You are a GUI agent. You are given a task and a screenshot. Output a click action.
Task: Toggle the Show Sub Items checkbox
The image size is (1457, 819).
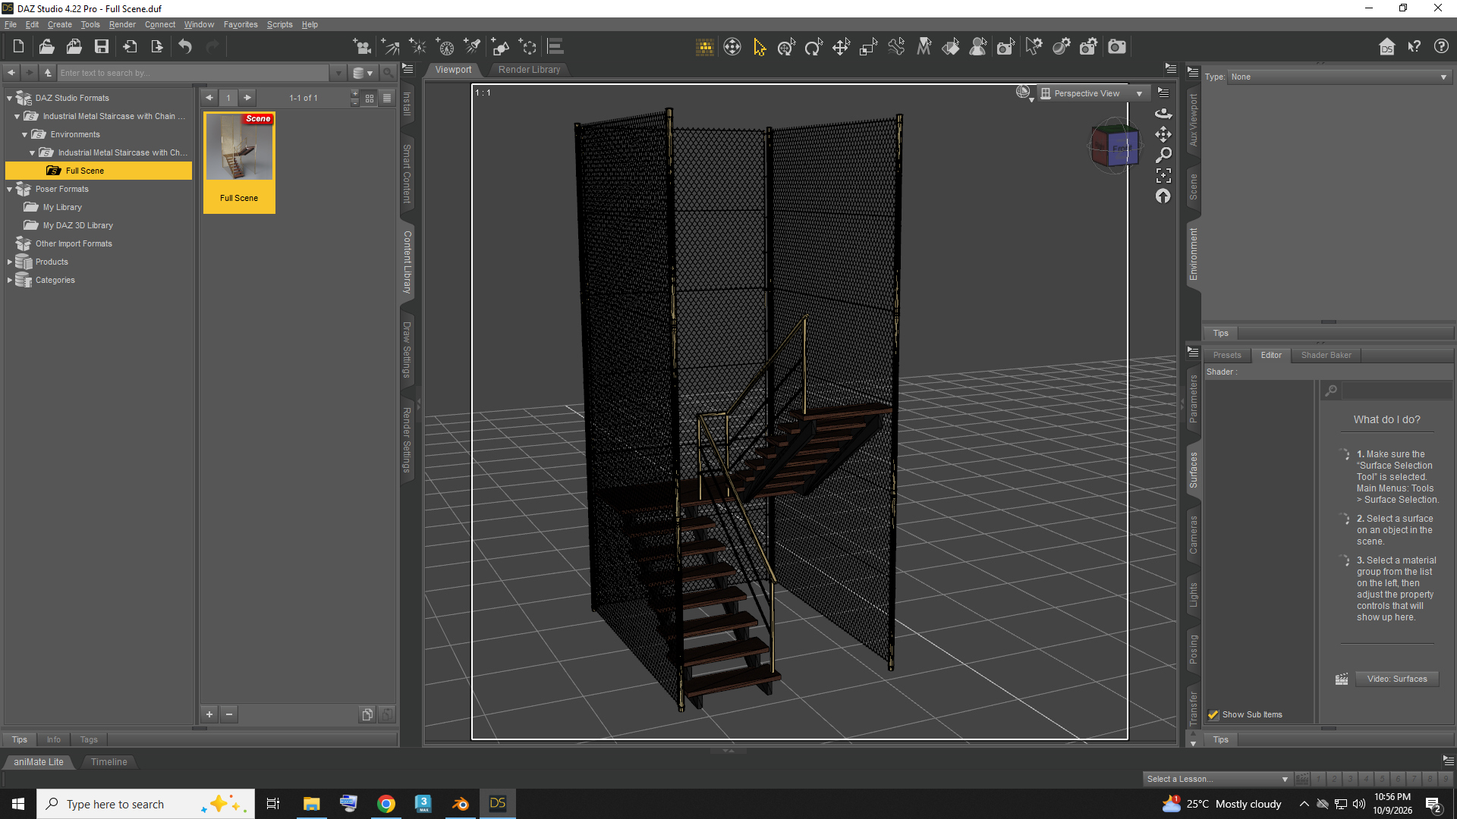click(1213, 714)
